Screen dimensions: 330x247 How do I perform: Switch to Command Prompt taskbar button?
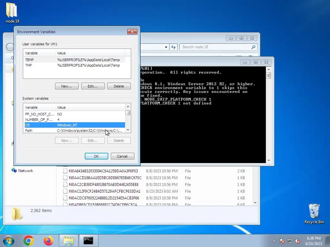click(x=88, y=241)
